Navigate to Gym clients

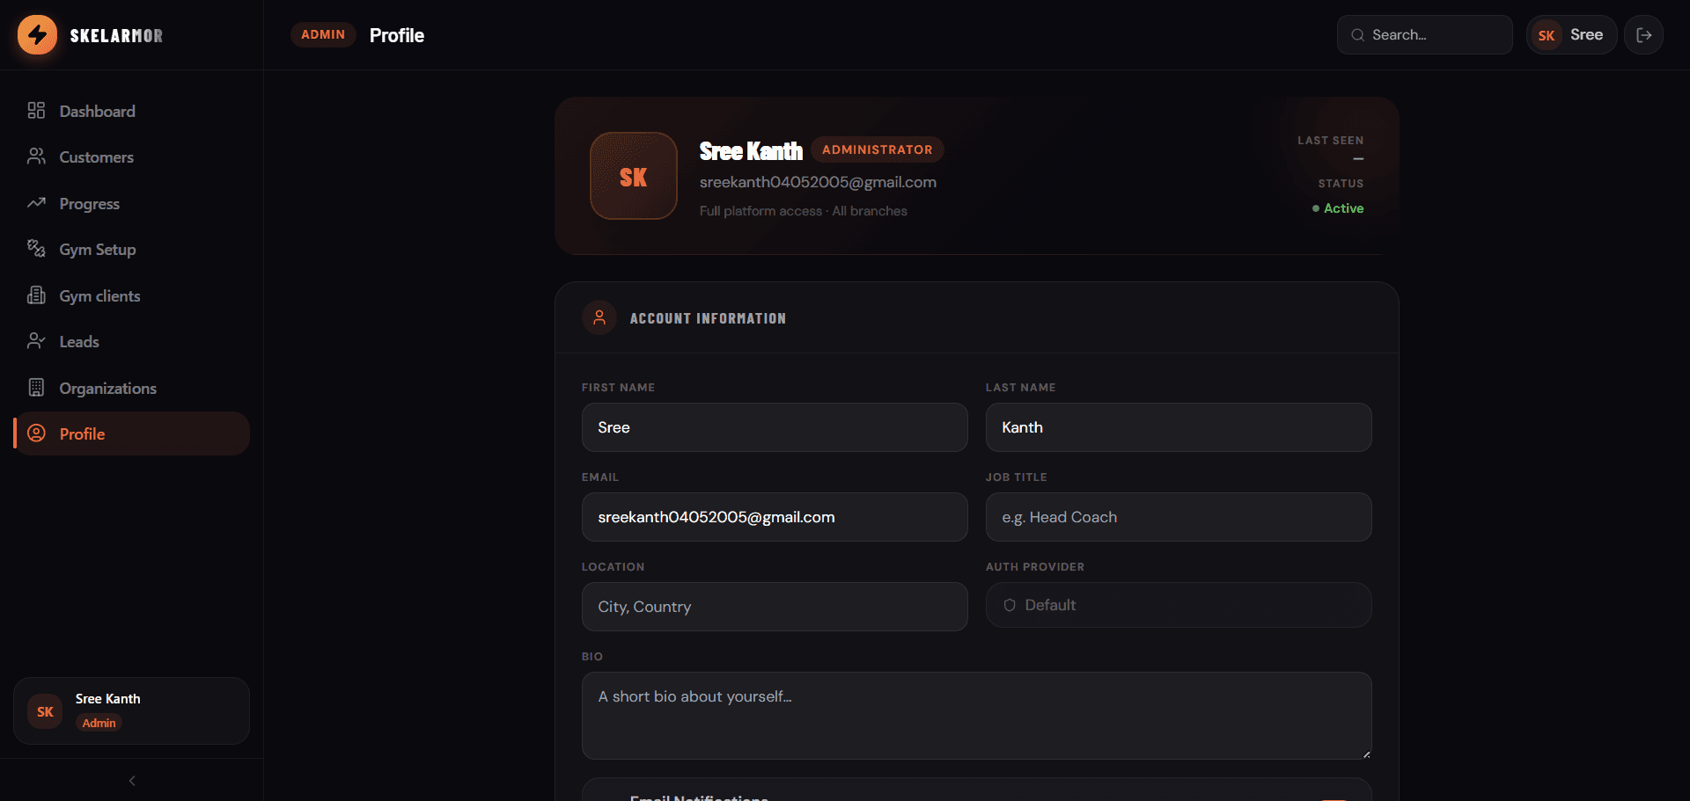[x=132, y=295]
